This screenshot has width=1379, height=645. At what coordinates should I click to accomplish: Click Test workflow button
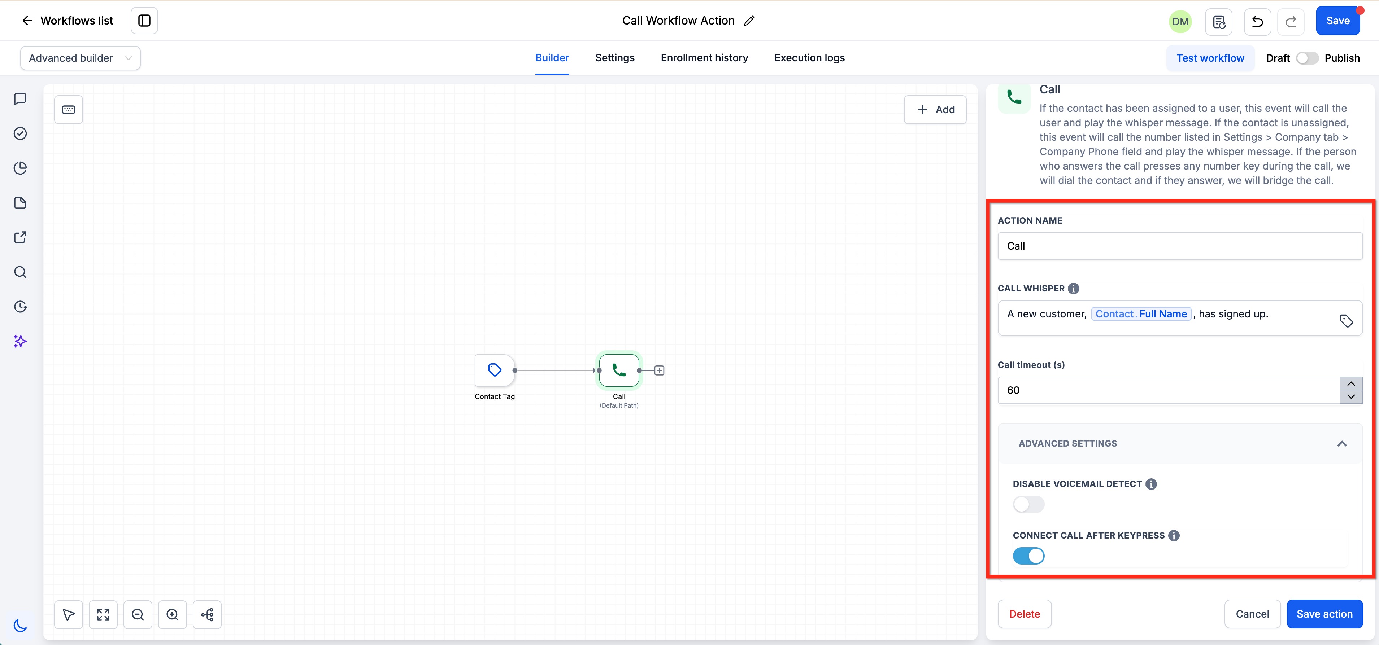[1210, 58]
